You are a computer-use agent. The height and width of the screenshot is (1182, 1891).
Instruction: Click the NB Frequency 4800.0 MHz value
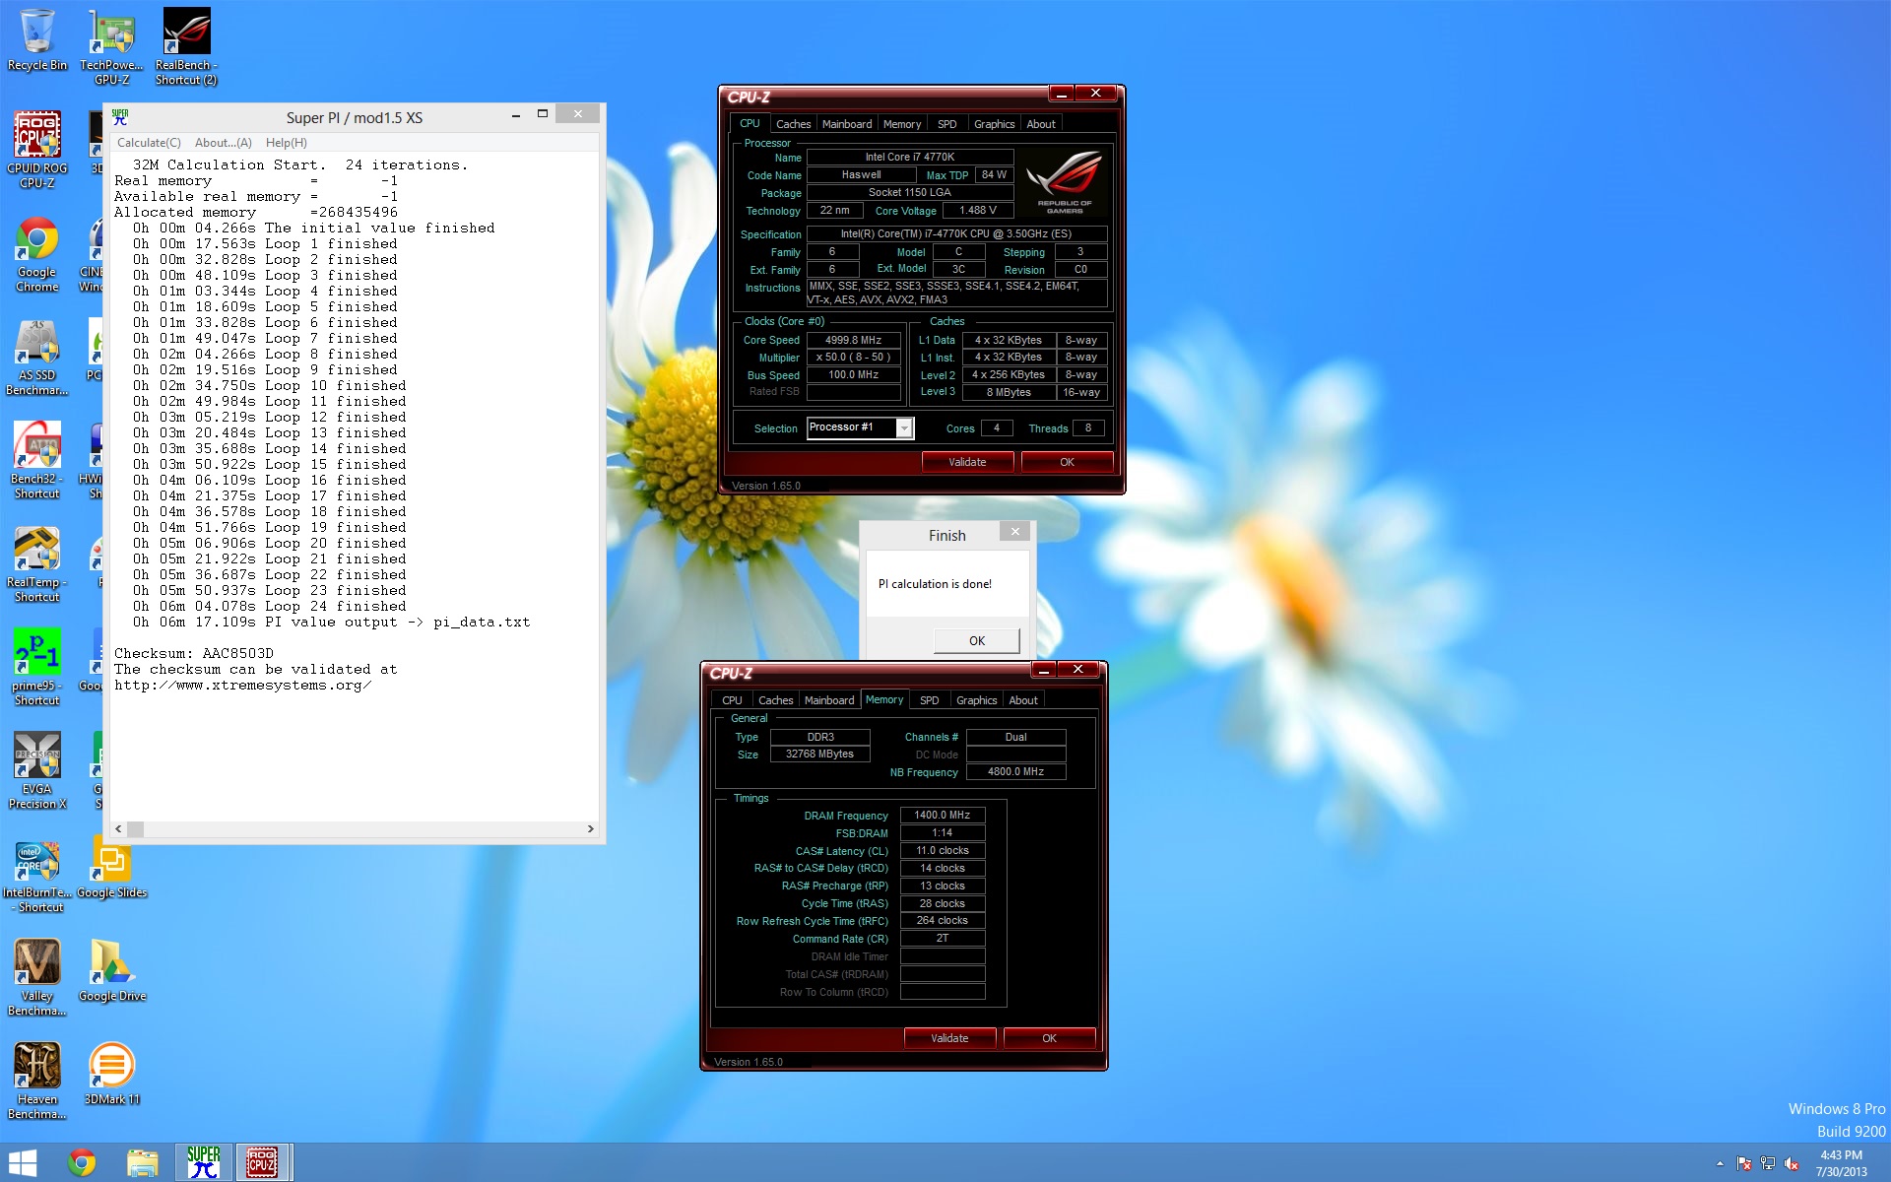click(x=1015, y=772)
